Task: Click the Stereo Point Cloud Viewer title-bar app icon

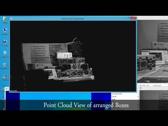Action: 11,19
